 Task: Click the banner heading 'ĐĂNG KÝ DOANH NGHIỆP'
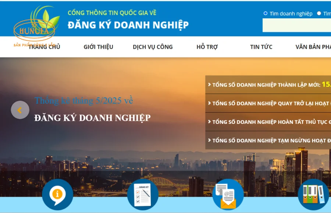[x=92, y=118]
